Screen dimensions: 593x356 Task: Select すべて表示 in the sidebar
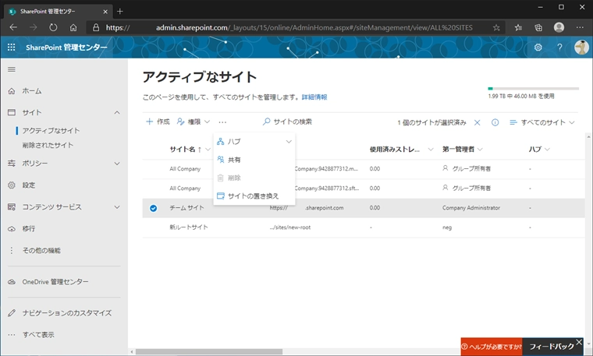tap(37, 334)
